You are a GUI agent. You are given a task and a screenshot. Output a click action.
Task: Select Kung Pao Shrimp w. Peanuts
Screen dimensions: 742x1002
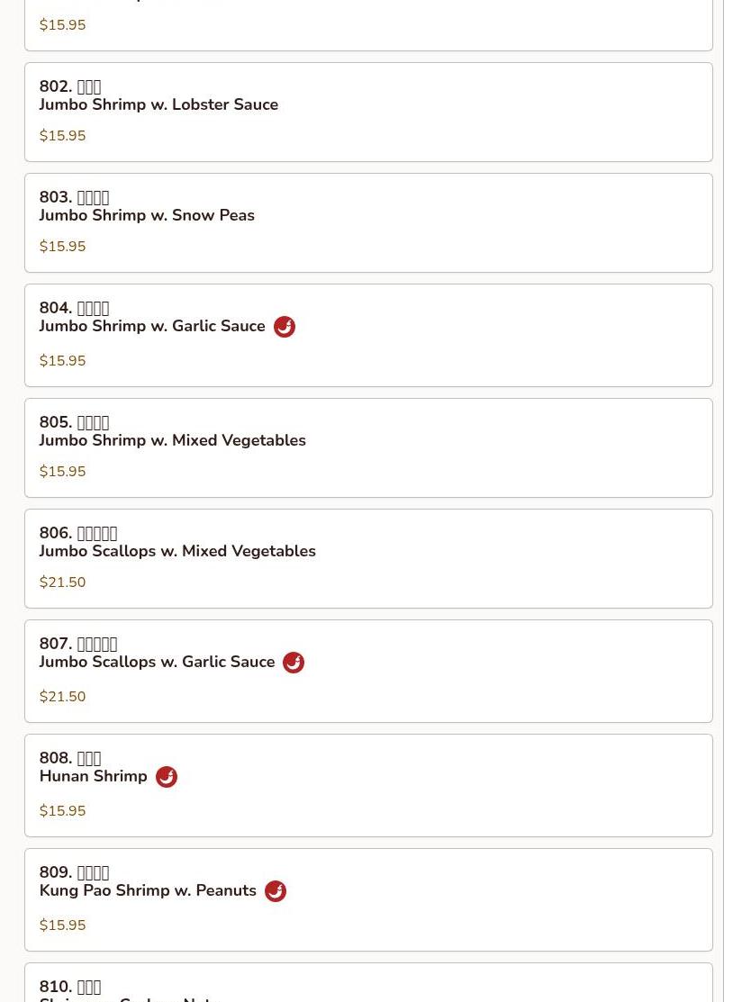click(369, 899)
